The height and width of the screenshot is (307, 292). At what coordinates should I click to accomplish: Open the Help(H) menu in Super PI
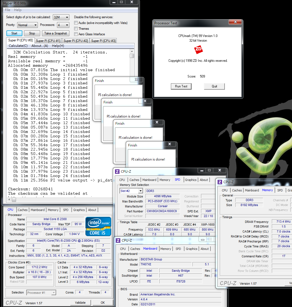pos(58,46)
